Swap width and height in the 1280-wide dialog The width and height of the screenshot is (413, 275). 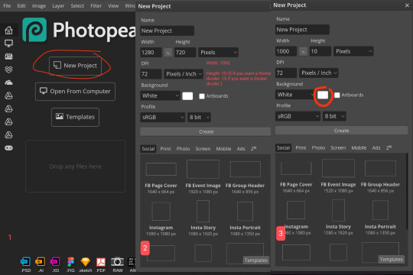[x=167, y=53]
